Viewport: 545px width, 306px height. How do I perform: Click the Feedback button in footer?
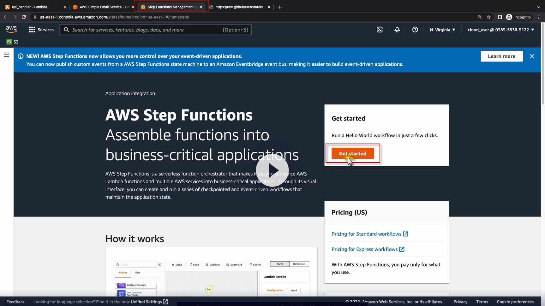[x=15, y=302]
